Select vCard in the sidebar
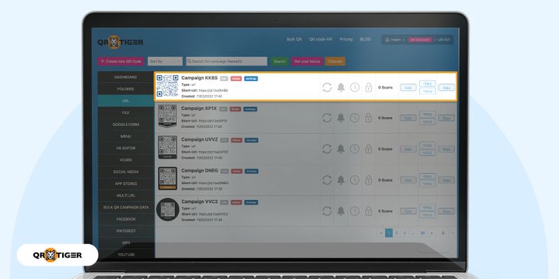This screenshot has width=559, height=279. pos(126,160)
